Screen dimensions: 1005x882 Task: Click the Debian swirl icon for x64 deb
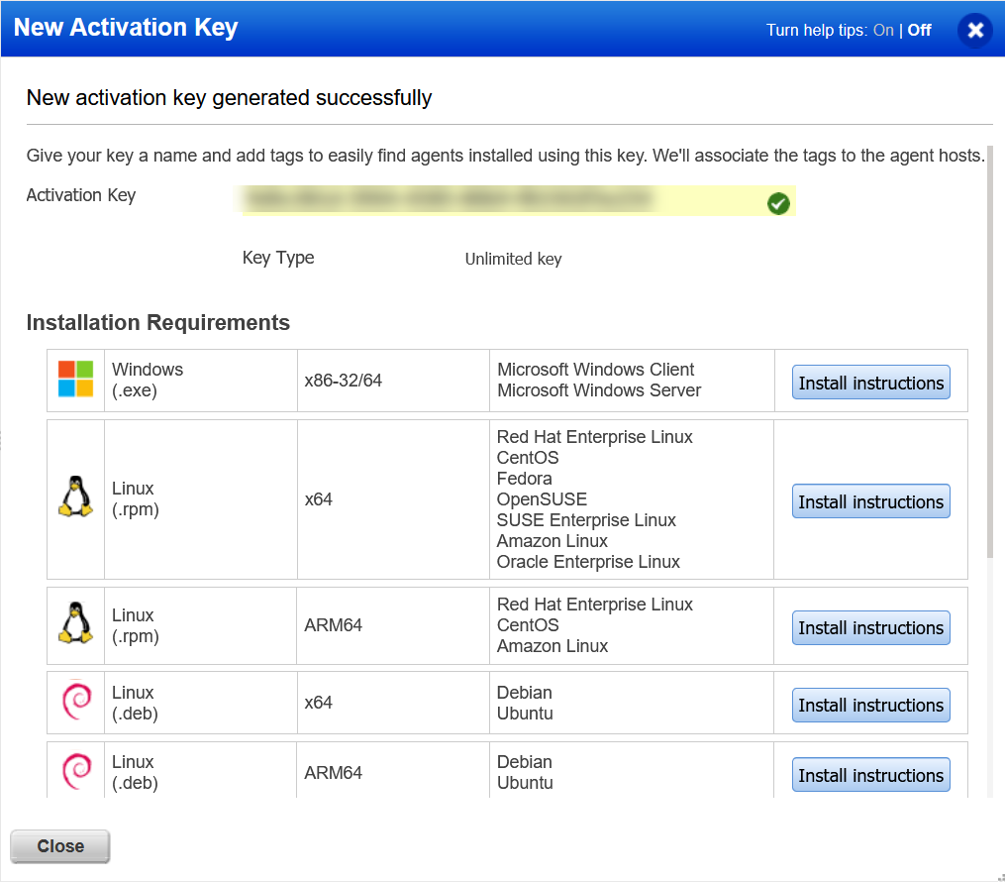[76, 701]
